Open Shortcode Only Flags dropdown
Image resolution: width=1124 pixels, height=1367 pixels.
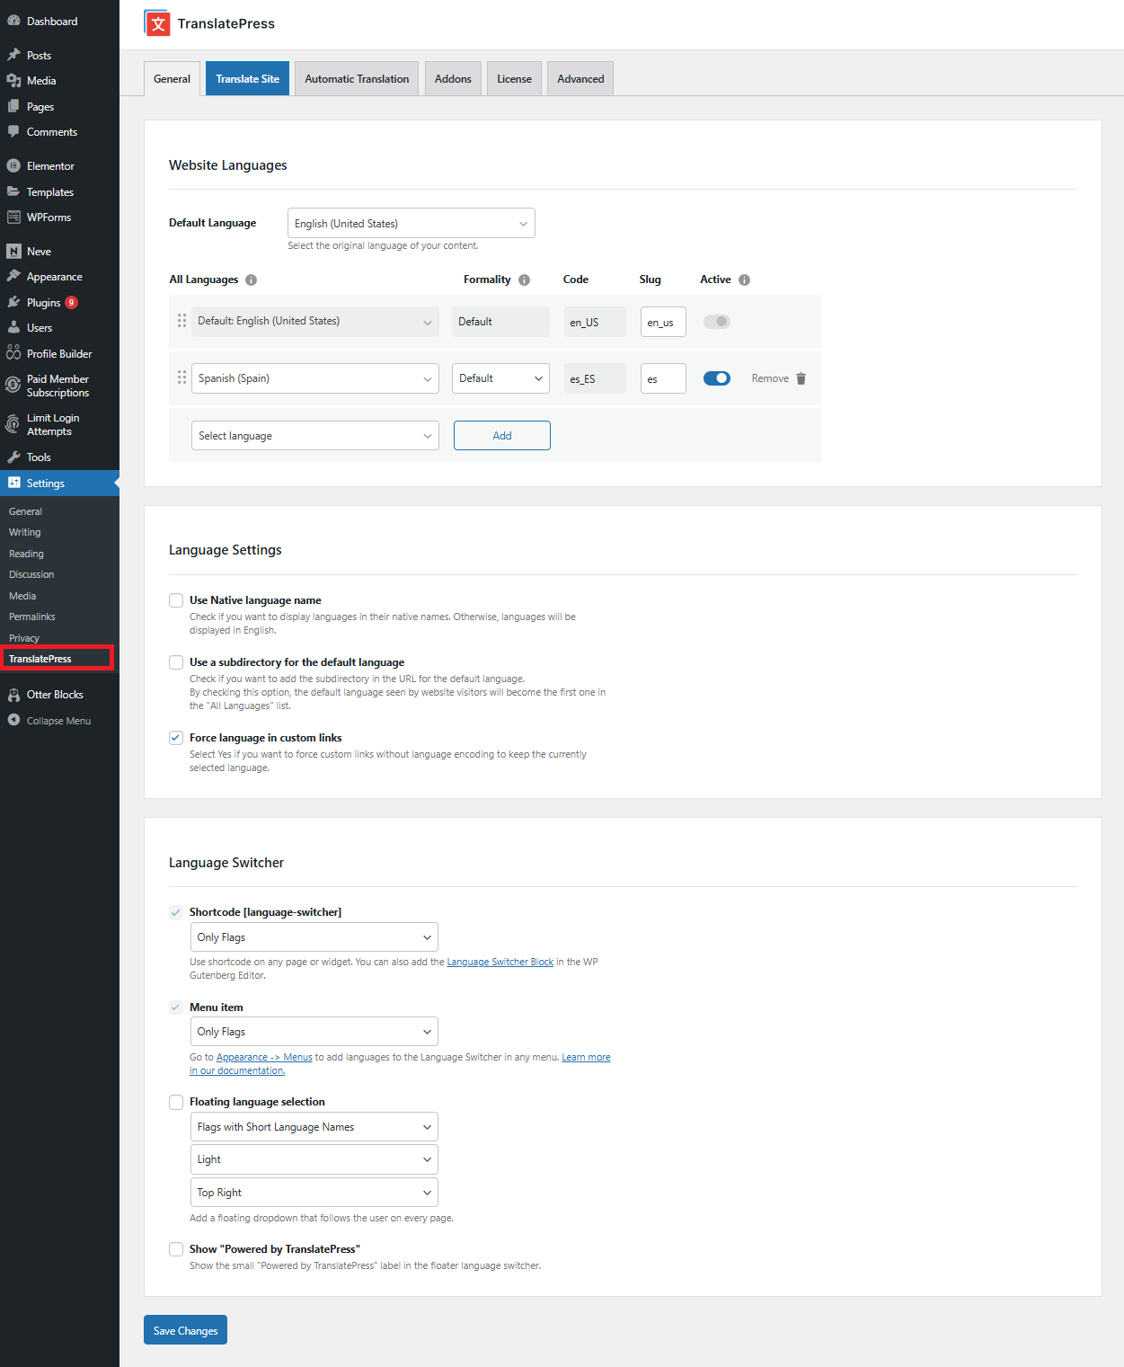314,937
